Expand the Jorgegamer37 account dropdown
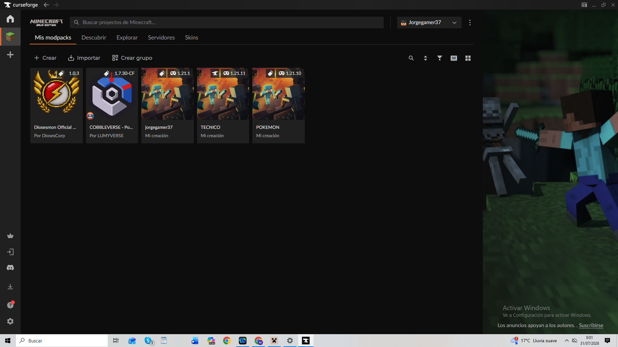 point(429,22)
